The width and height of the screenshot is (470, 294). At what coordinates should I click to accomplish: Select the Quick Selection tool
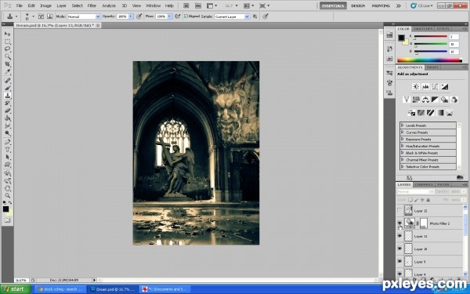(x=8, y=57)
